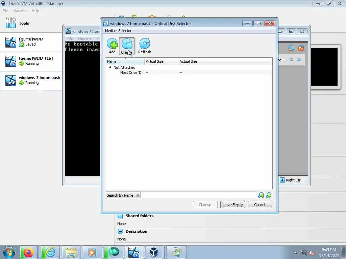Open the File menu in VirtualBox Manager
This screenshot has width=346, height=259.
tap(5, 11)
